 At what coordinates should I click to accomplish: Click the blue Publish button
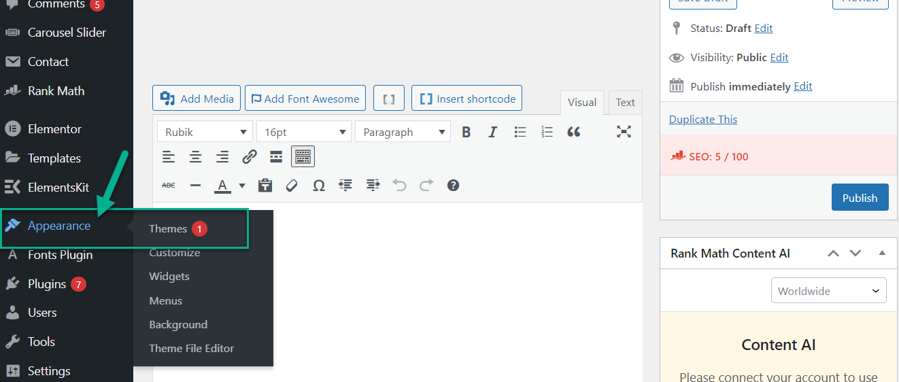coord(860,197)
